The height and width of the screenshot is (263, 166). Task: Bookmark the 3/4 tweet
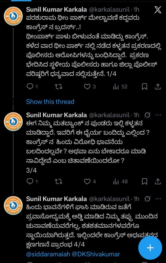[145, 182]
